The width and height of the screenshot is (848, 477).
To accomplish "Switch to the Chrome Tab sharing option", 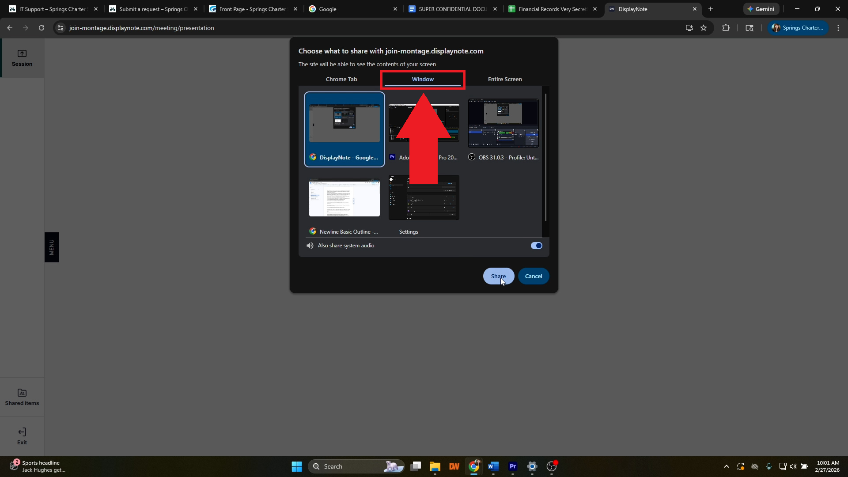I will click(341, 79).
